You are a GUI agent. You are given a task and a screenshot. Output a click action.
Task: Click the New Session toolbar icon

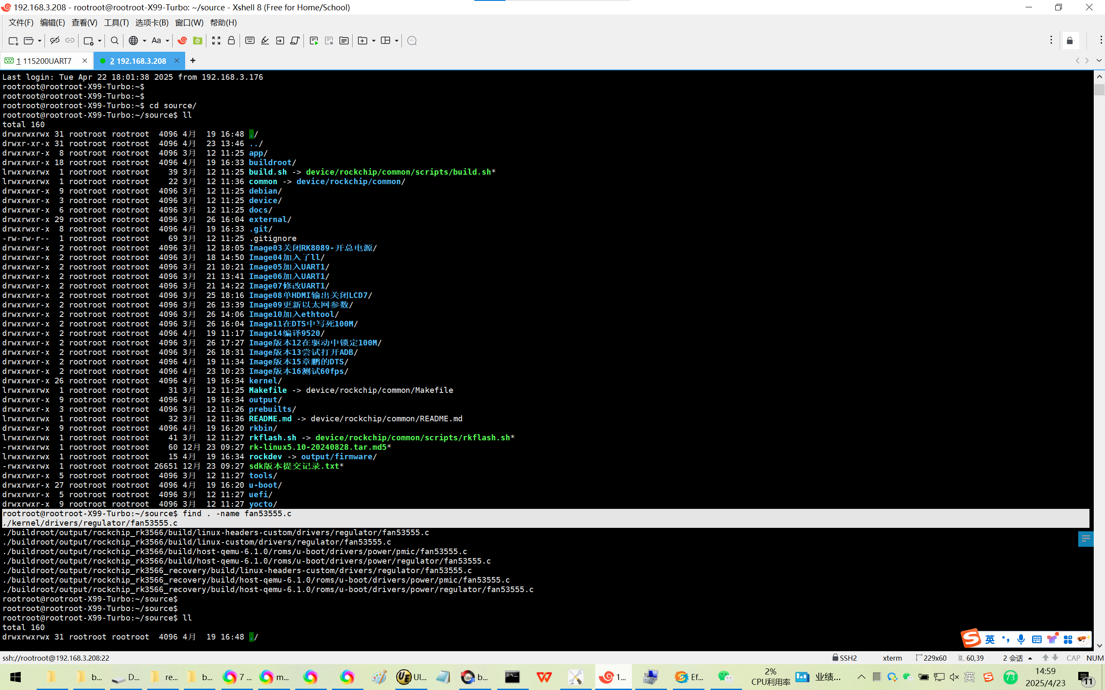13,41
